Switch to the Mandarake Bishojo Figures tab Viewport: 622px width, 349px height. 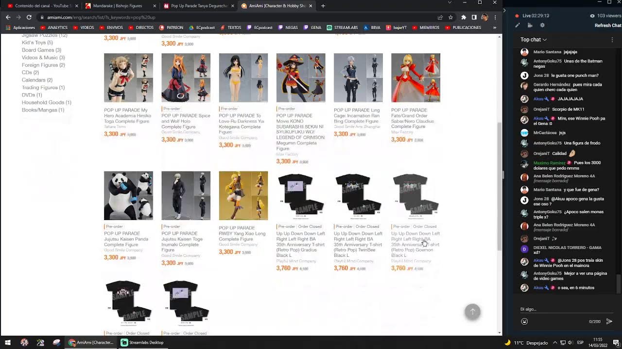tap(120, 6)
